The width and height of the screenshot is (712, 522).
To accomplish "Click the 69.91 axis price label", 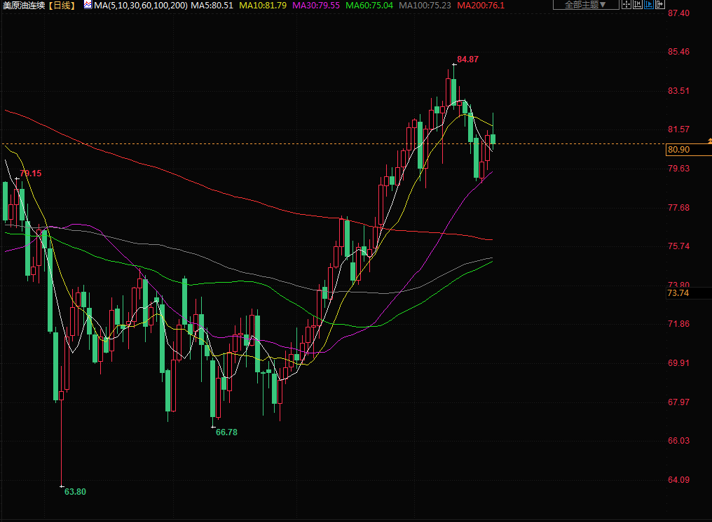I will 678,363.
